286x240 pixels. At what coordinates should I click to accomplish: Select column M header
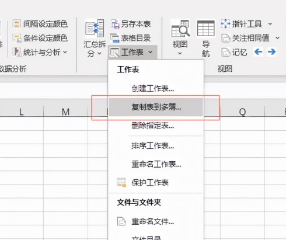click(65, 112)
